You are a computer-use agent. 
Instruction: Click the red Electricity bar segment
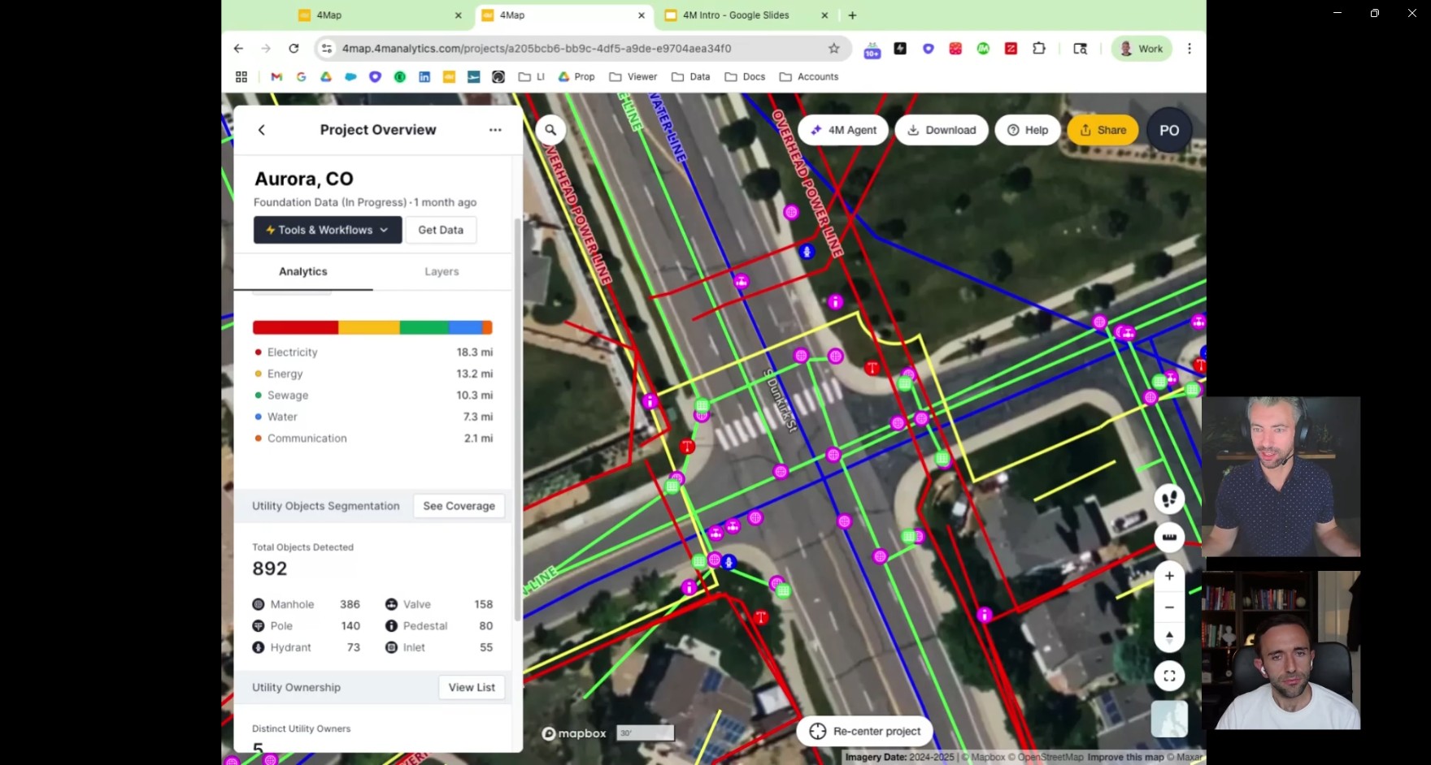(295, 327)
